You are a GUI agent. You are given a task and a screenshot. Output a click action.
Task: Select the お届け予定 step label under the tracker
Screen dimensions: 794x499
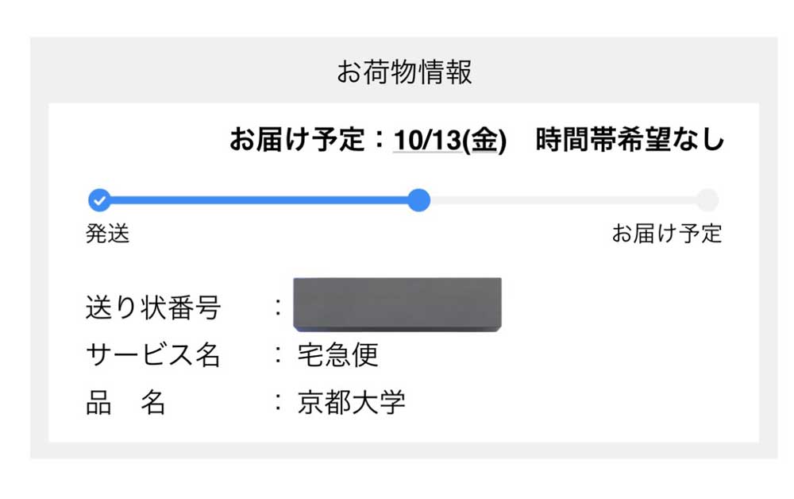click(666, 234)
